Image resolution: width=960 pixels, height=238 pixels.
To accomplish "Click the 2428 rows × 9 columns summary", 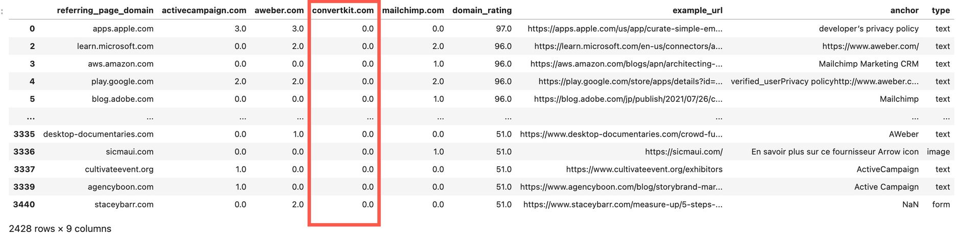I will [60, 228].
